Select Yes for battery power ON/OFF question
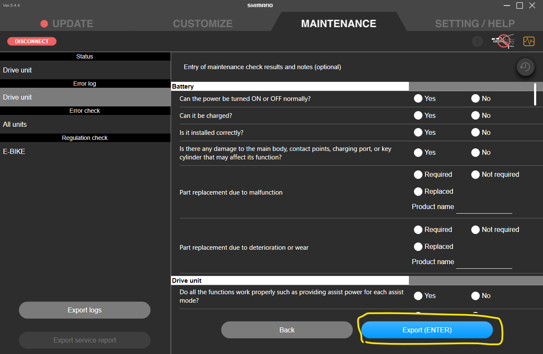543x354 pixels. tap(418, 98)
